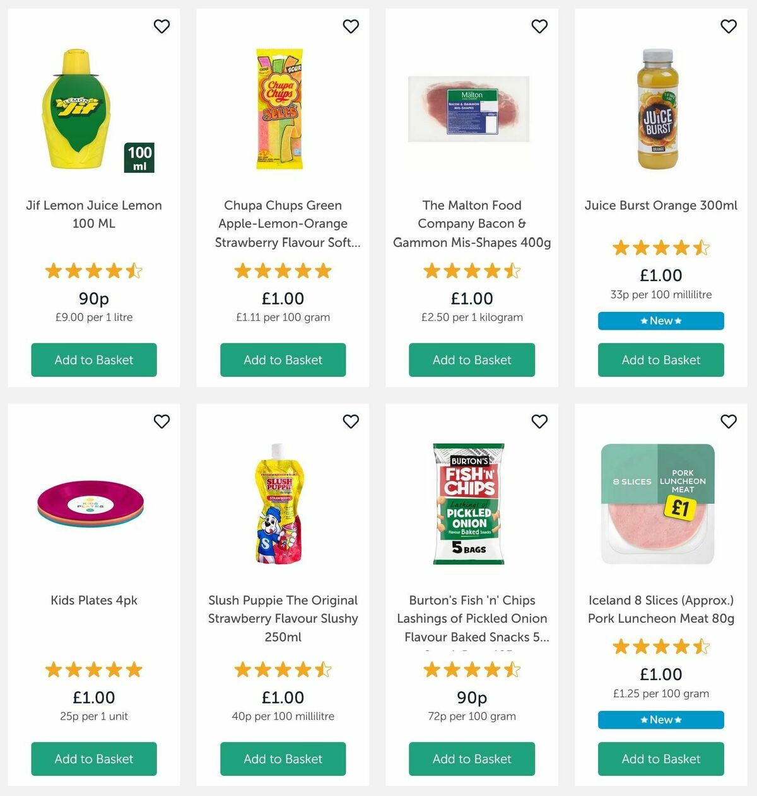
Task: Click the New badge on Pork Luncheon Meat
Action: click(660, 719)
